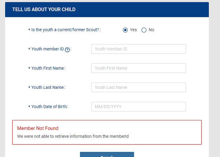This screenshot has width=220, height=157.
Task: Click the MM/DD/YYYY date of birth field
Action: [138, 107]
